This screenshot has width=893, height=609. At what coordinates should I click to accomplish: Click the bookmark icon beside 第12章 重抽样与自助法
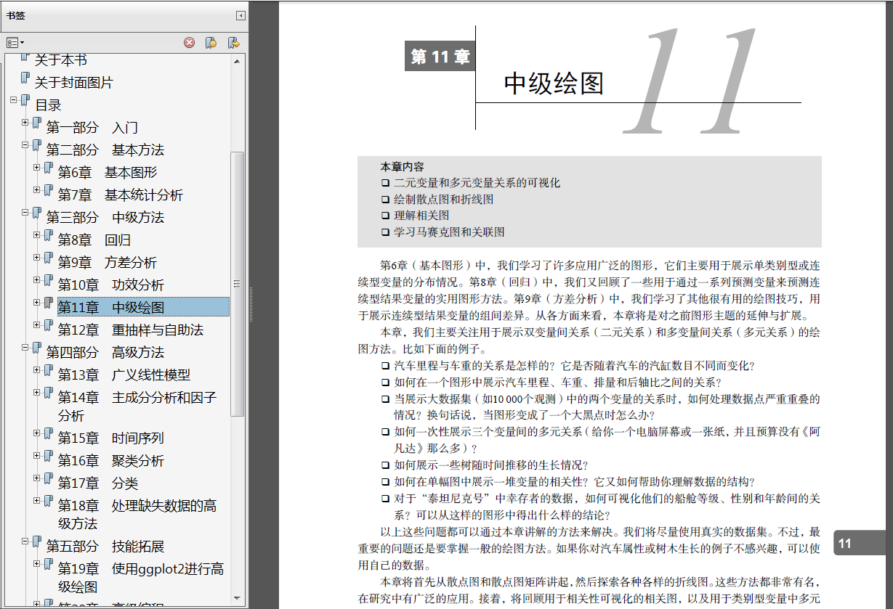point(49,326)
